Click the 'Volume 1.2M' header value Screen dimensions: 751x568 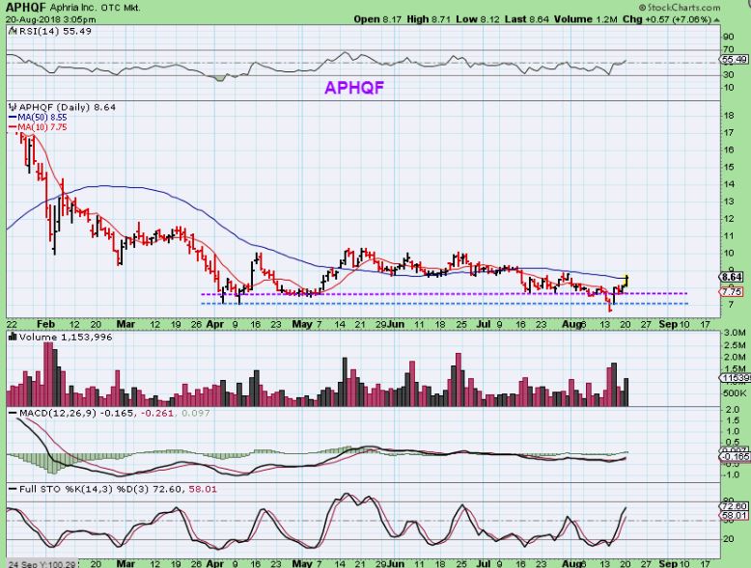tap(586, 19)
